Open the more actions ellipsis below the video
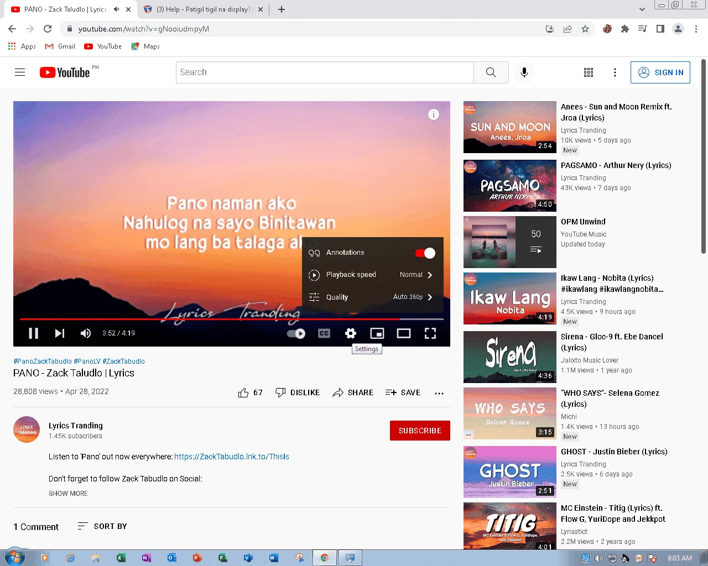This screenshot has width=708, height=566. click(x=439, y=393)
